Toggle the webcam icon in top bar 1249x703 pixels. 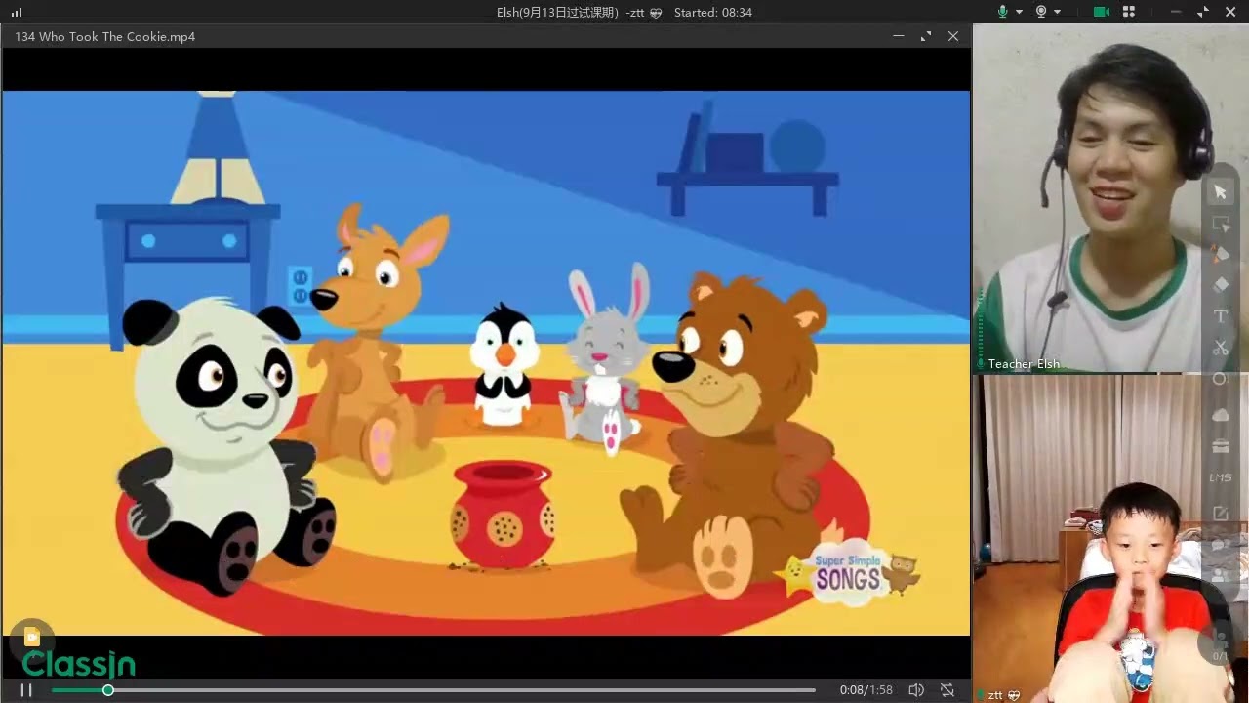coord(1041,12)
